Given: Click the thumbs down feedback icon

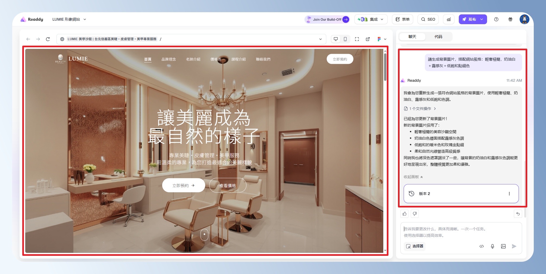Looking at the screenshot, I should click(x=415, y=214).
